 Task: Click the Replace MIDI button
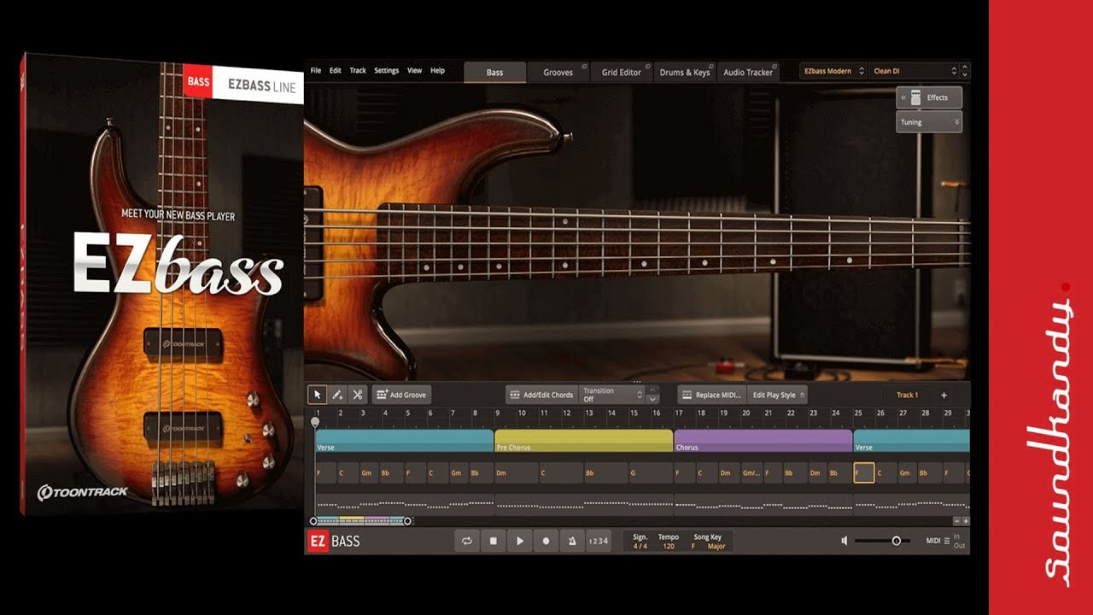coord(712,395)
